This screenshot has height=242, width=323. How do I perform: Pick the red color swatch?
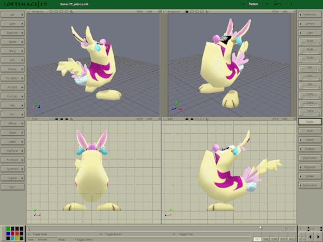(13, 234)
